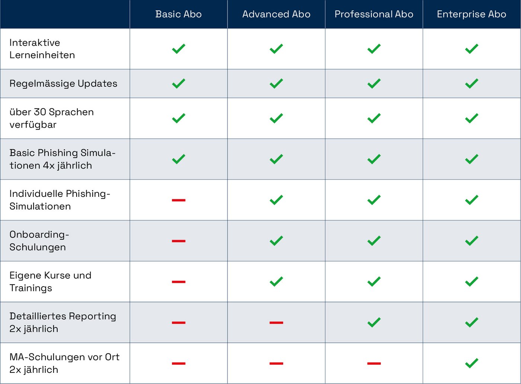
Task: Click Basic Abo red dash for Onboarding-Schulungen
Action: click(x=179, y=241)
